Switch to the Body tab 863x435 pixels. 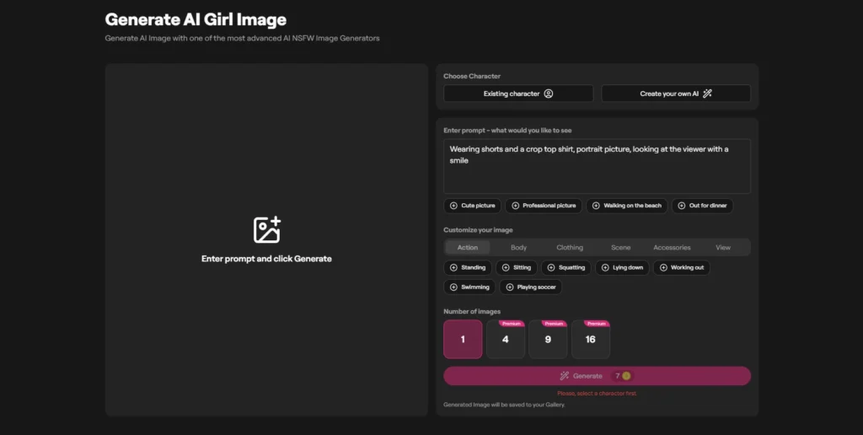[x=518, y=247]
